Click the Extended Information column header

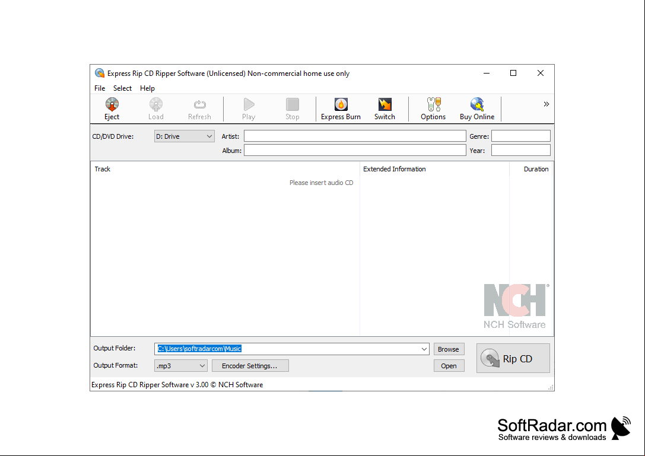point(434,169)
